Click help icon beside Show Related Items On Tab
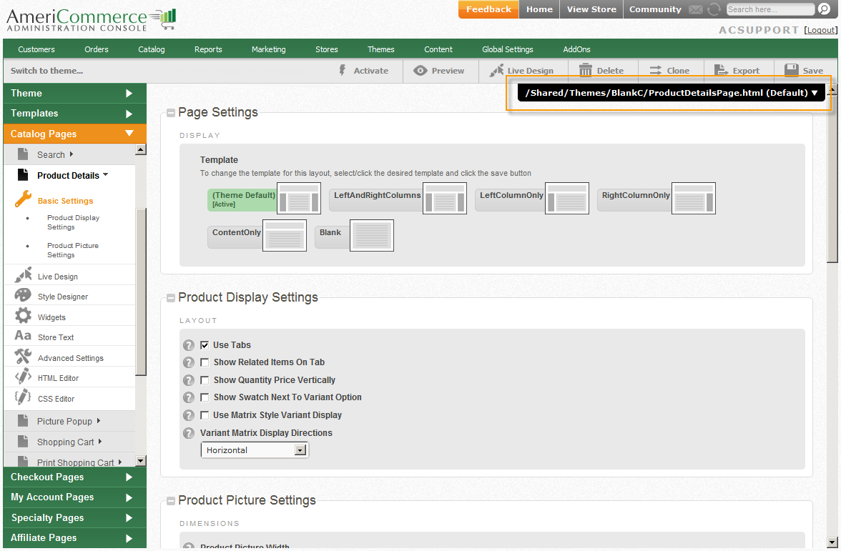The image size is (841, 551). pyautogui.click(x=189, y=363)
